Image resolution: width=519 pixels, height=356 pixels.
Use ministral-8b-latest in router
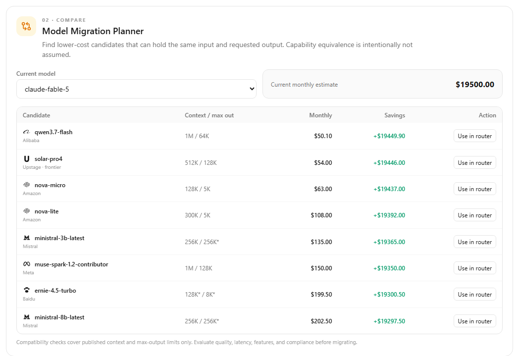(x=474, y=321)
